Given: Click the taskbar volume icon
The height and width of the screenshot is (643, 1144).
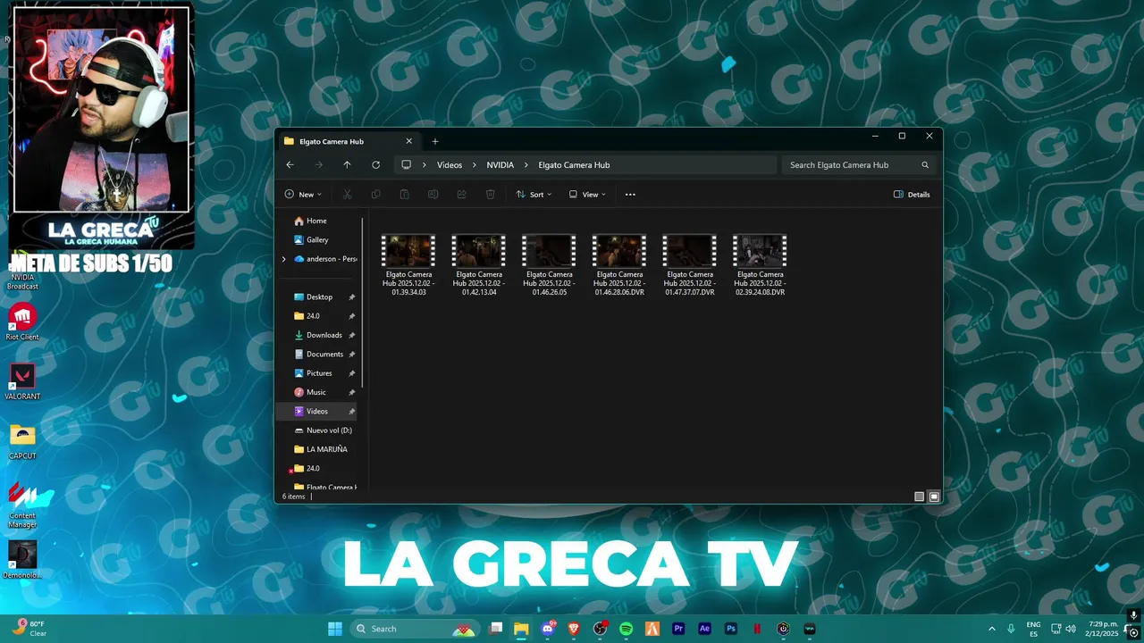Looking at the screenshot, I should click(x=1071, y=629).
